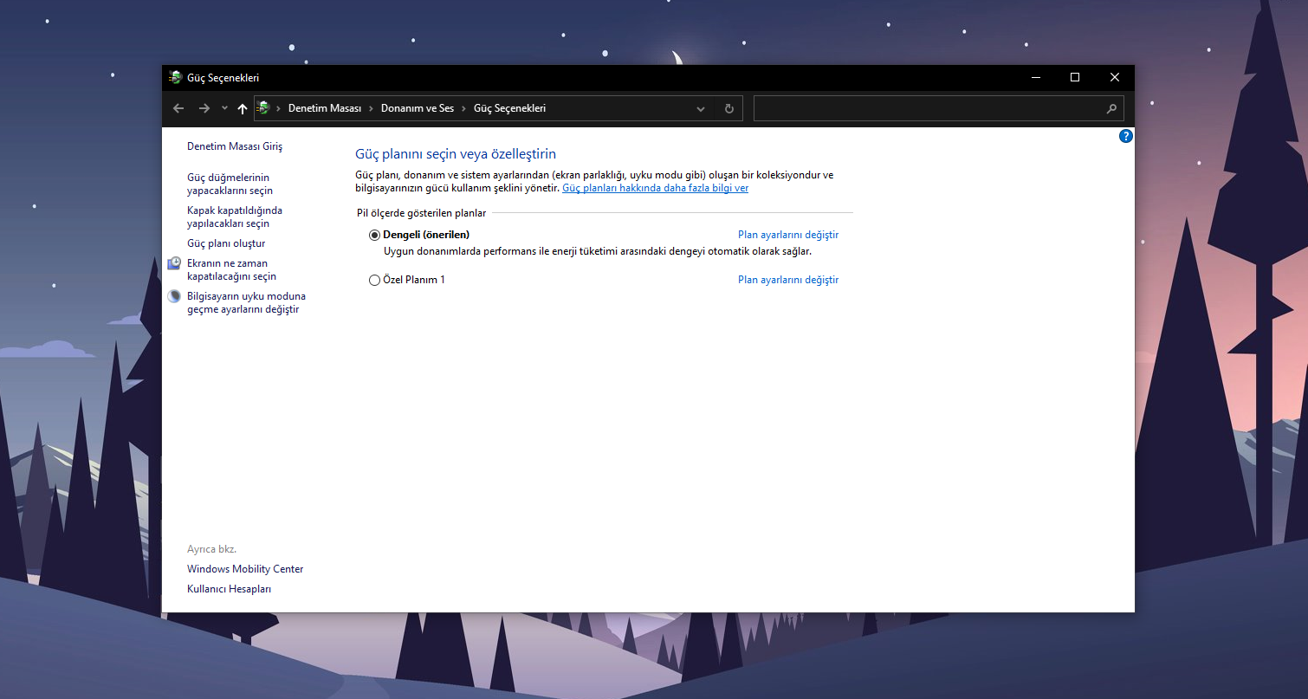
Task: Click the Control Panel search field
Action: 939,108
